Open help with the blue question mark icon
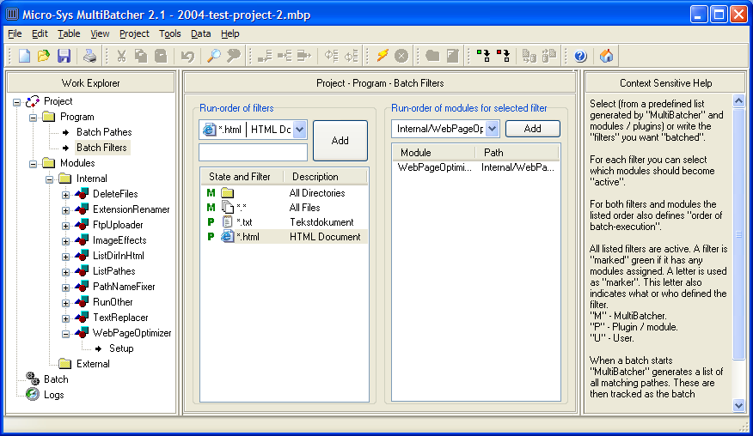Screen dimensions: 753x436 click(x=580, y=56)
